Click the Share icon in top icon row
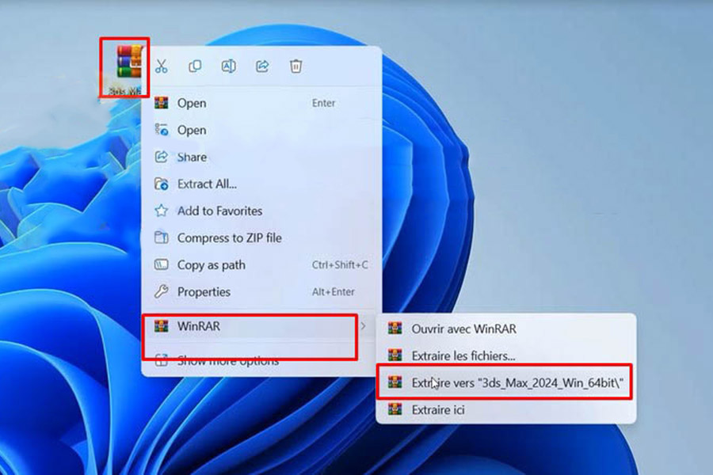The height and width of the screenshot is (475, 713). (262, 66)
